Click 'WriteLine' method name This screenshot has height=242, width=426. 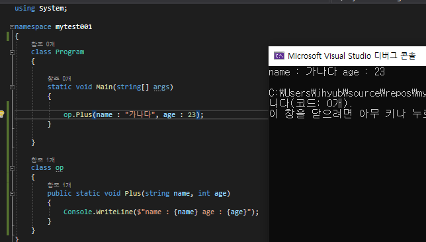(114, 212)
